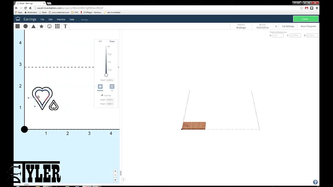Open the apps grid icon
Viewport: 333px width, 187px height.
pos(57,26)
